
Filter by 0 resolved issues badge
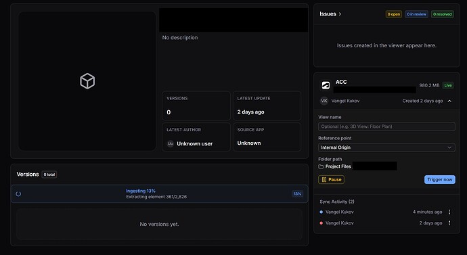[442, 14]
